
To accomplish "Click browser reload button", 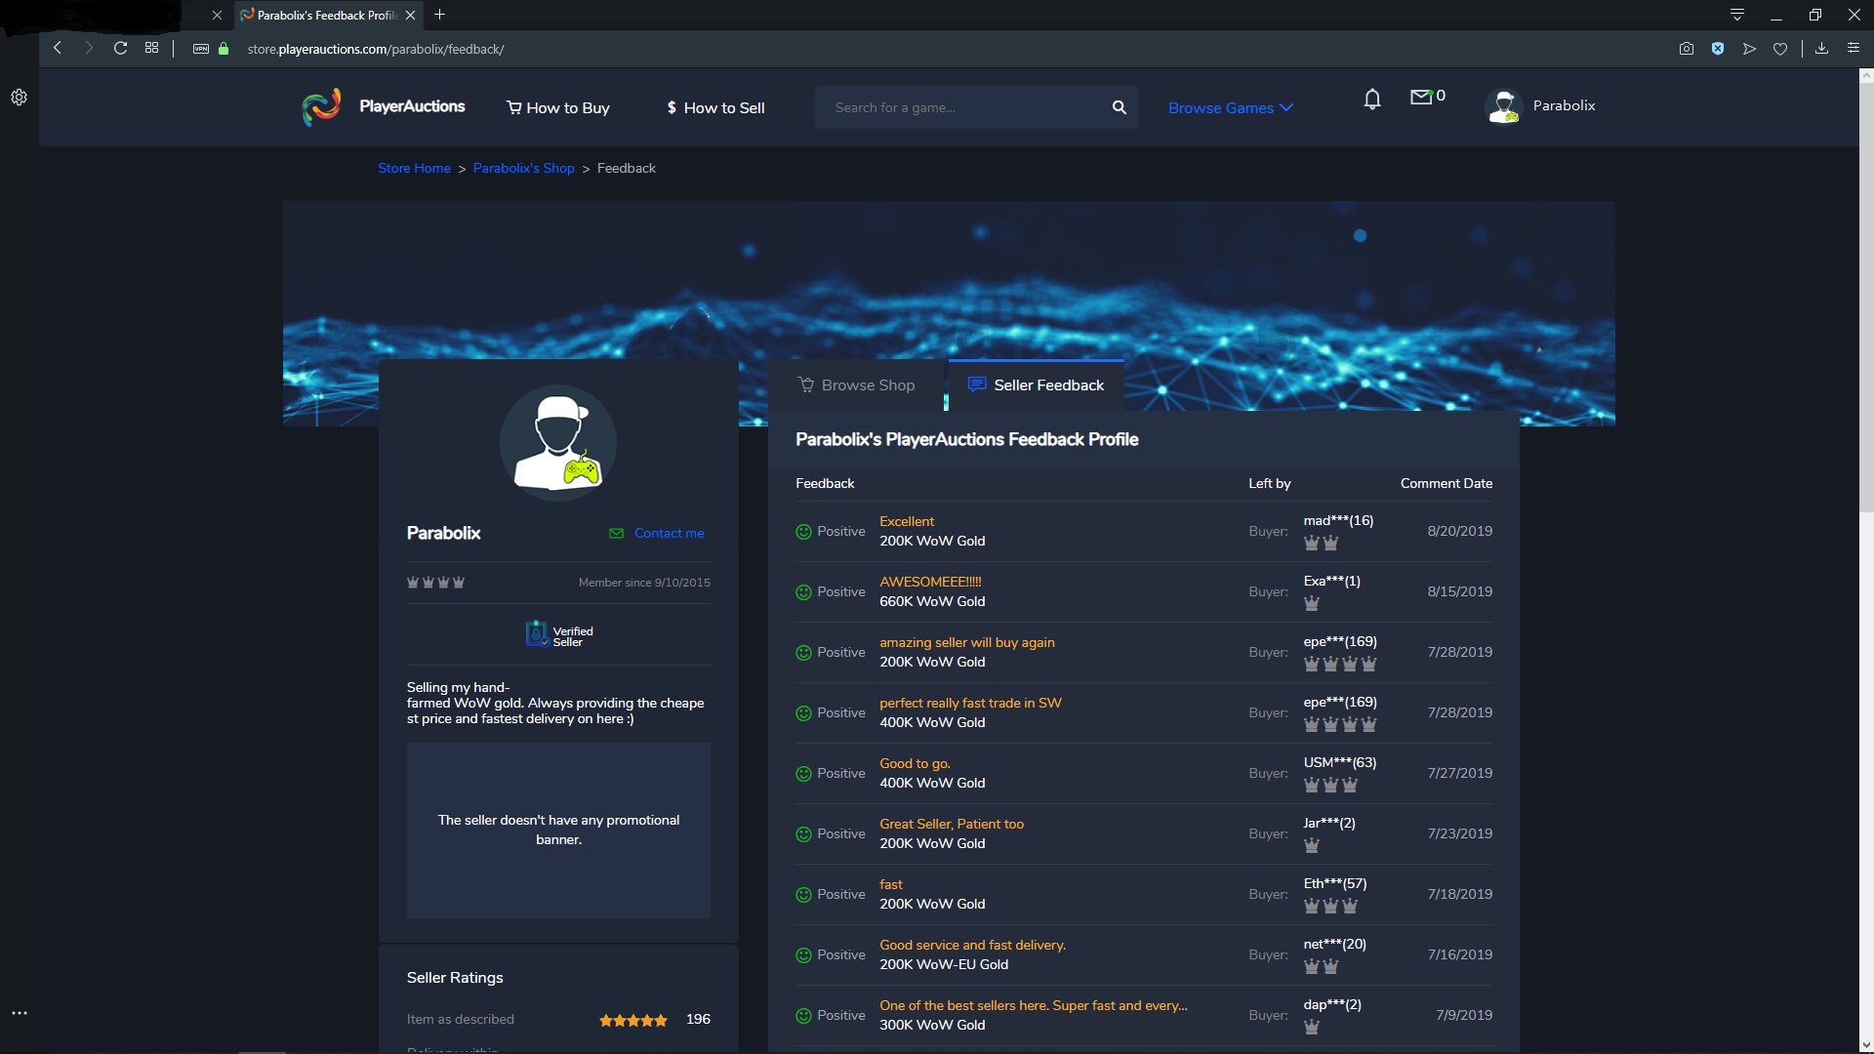I will point(120,48).
